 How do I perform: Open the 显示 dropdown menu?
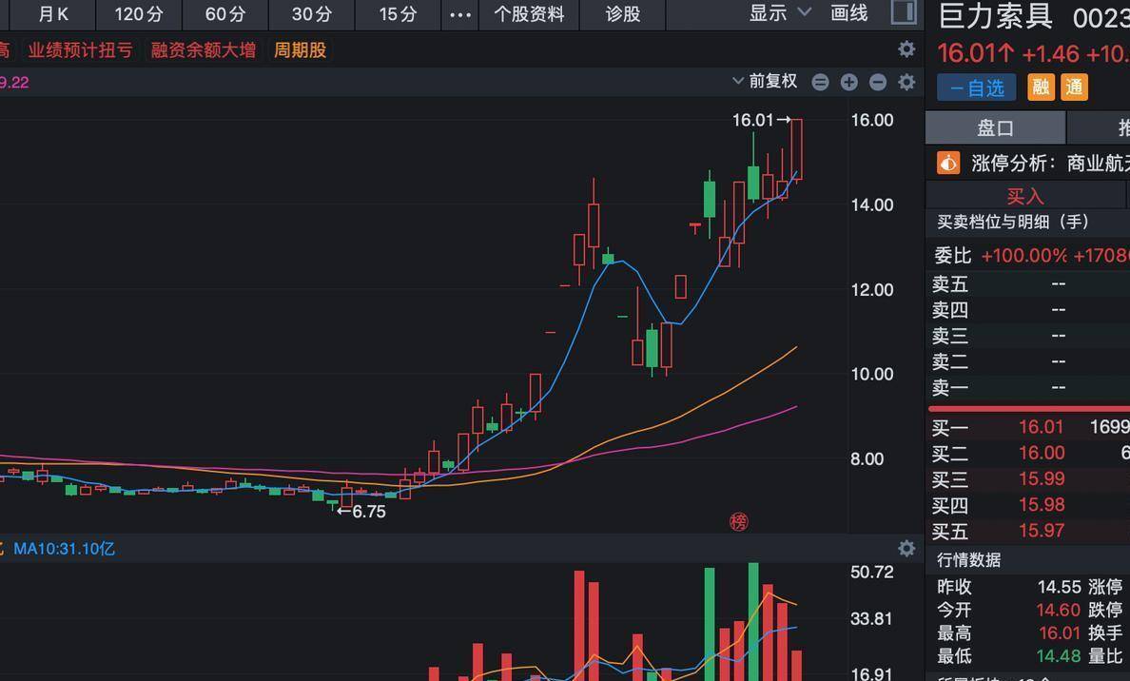779,13
